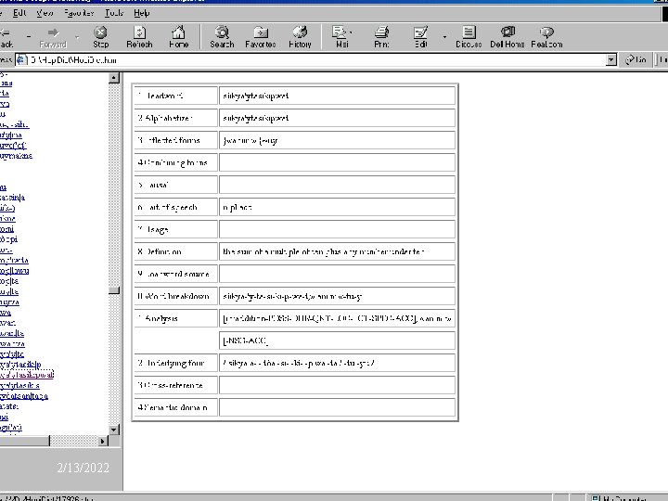
Task: Open the Forward button history dropdown arrow
Action: 77,37
